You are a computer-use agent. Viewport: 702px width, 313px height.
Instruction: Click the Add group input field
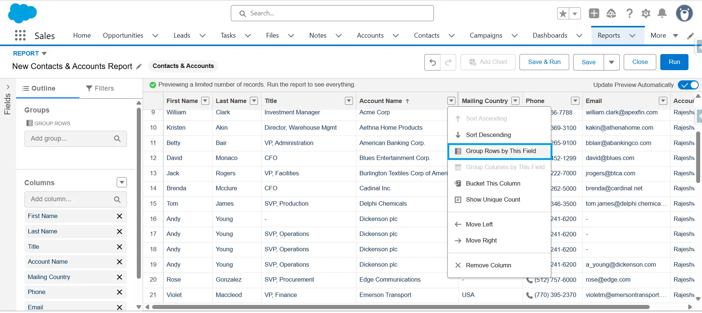76,139
